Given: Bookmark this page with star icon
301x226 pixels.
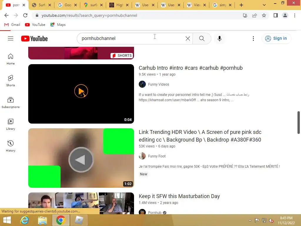Looking at the screenshot, I should pyautogui.click(x=264, y=15).
